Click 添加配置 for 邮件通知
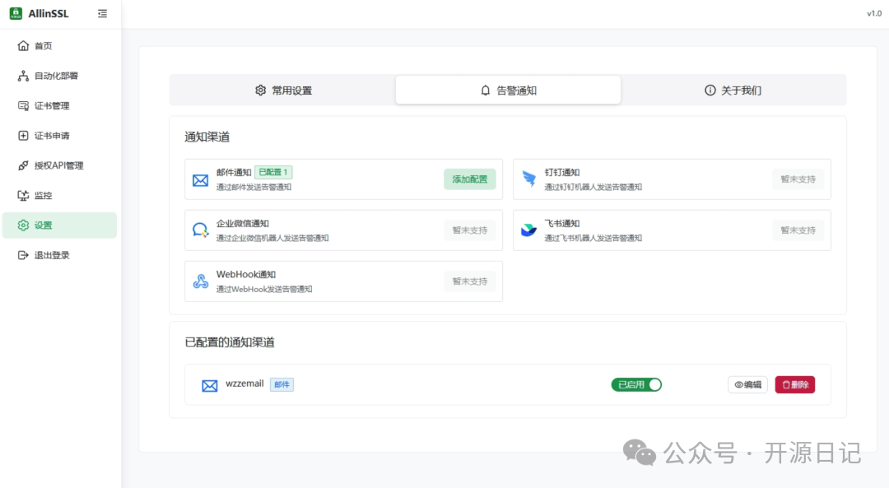This screenshot has width=889, height=488. [469, 179]
